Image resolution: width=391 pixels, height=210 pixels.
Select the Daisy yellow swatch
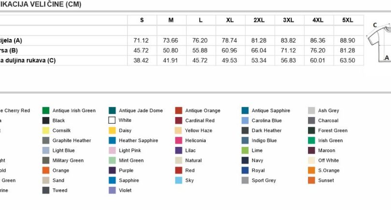pyautogui.click(x=112, y=131)
